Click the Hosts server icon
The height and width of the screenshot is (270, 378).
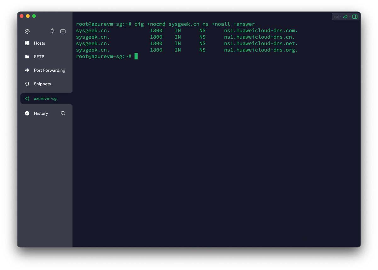[27, 43]
